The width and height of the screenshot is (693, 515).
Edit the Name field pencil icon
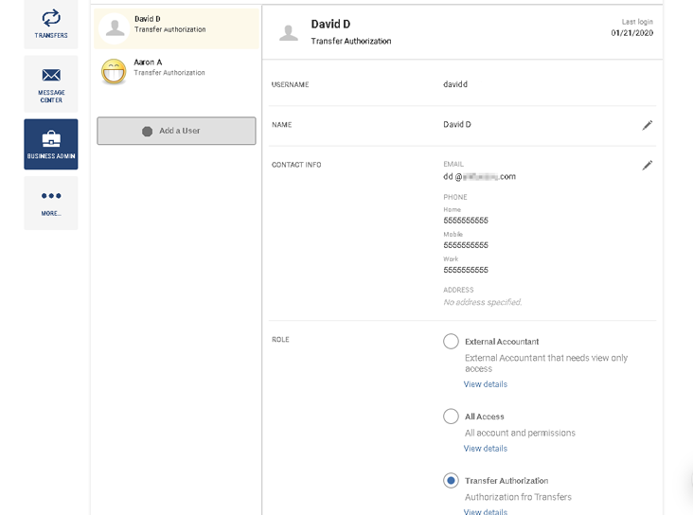pos(647,125)
